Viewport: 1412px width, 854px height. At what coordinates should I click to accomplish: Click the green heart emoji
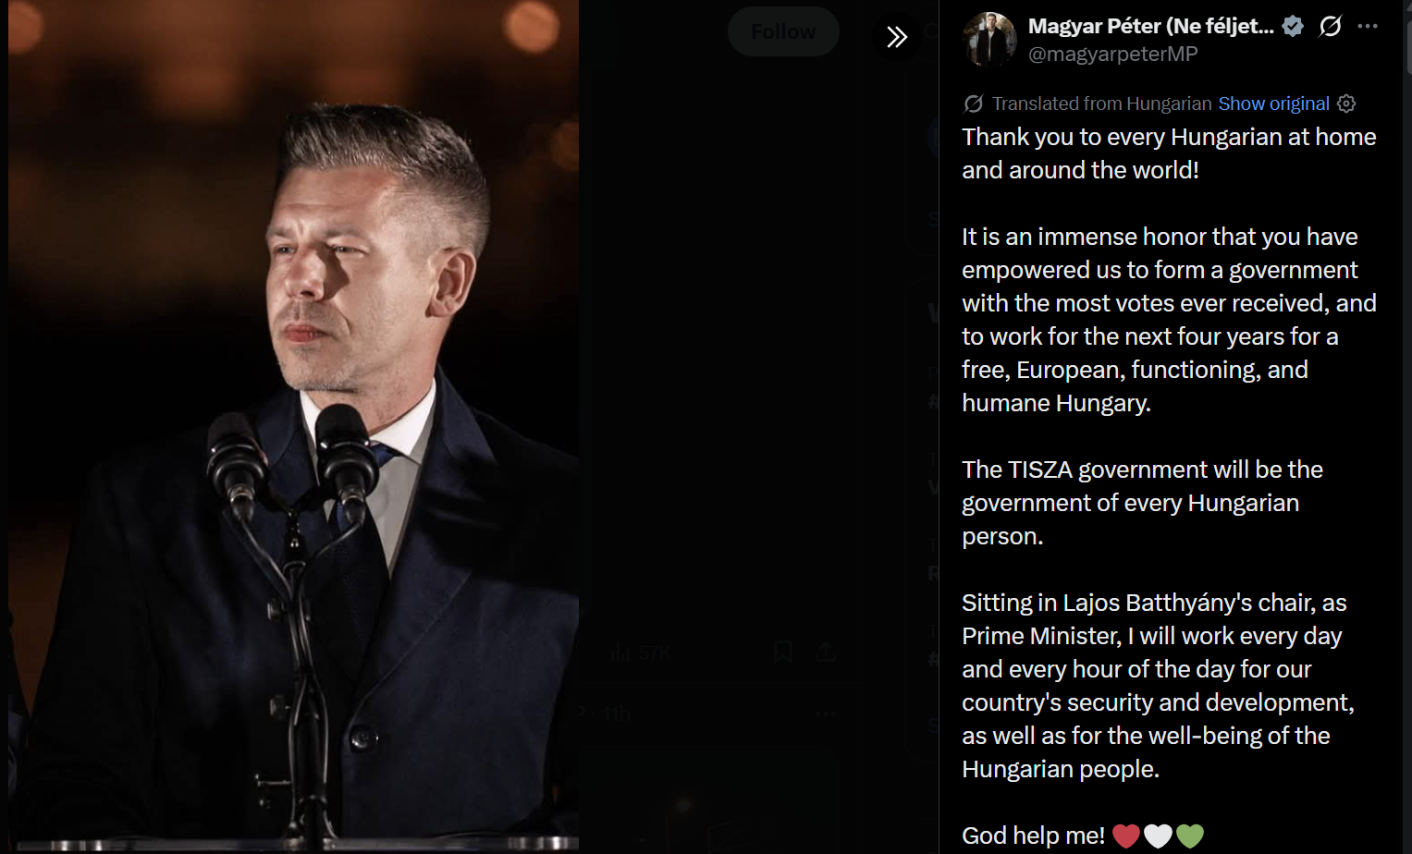[x=1189, y=836]
